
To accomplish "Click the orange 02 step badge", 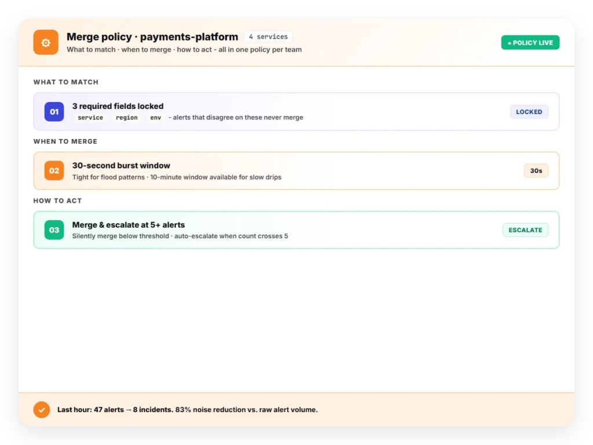I will 54,171.
